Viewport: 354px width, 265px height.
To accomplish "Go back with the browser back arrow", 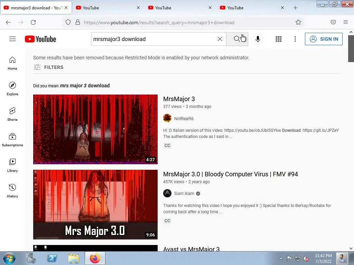I will (x=8, y=22).
